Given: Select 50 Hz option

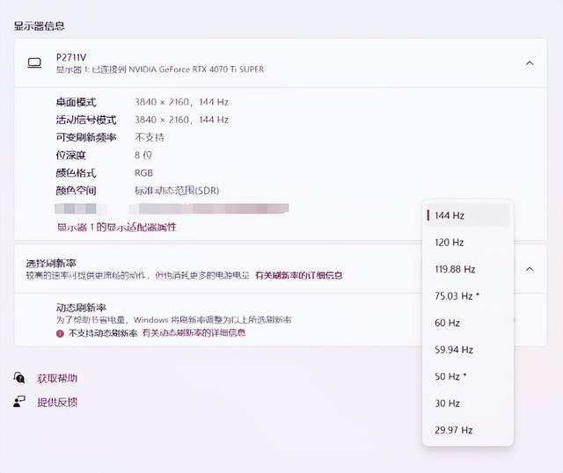Looking at the screenshot, I should pyautogui.click(x=467, y=376).
